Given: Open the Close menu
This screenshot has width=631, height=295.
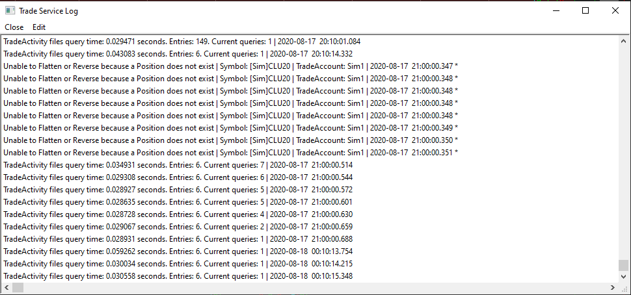Looking at the screenshot, I should coord(14,27).
